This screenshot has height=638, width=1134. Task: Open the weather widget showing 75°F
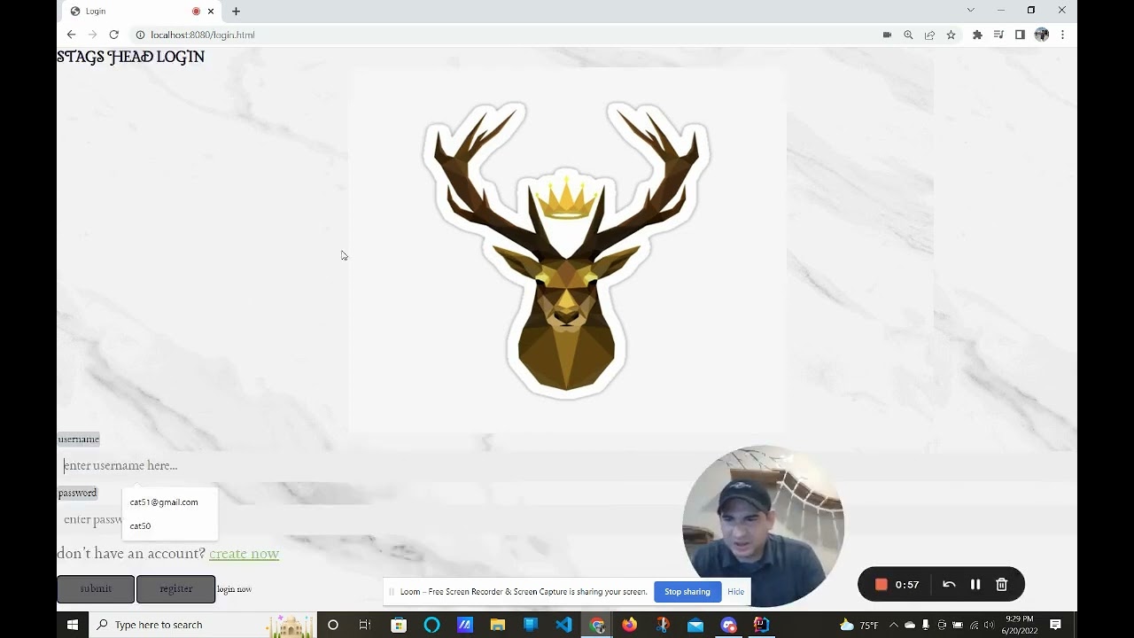[x=858, y=625]
